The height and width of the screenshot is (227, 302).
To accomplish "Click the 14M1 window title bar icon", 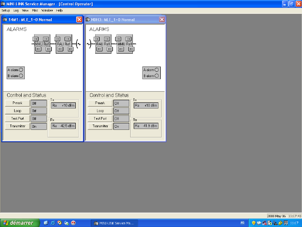I will pyautogui.click(x=5, y=20).
